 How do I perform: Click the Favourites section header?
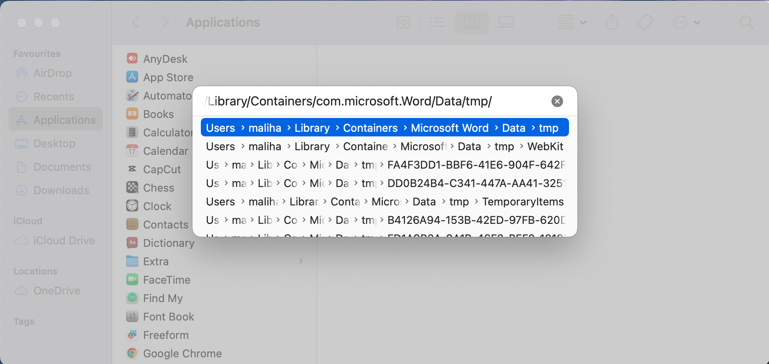click(x=37, y=54)
